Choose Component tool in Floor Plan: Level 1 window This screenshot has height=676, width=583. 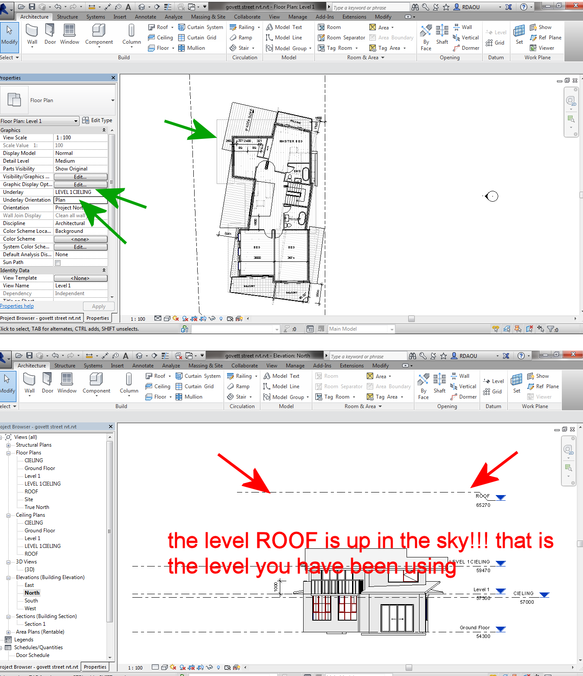(x=99, y=35)
